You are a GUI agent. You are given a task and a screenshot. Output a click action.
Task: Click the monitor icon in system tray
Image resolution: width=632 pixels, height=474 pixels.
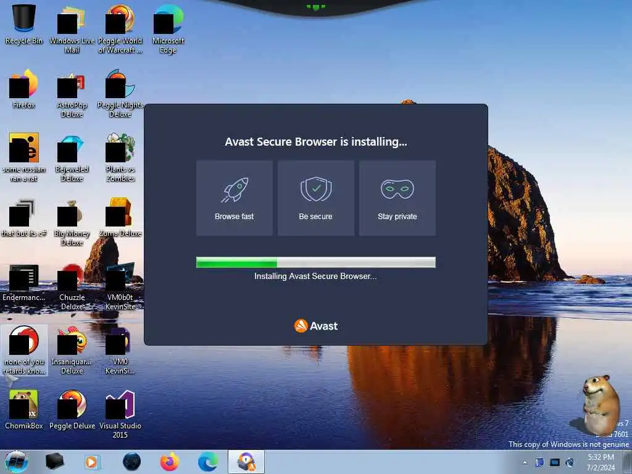pyautogui.click(x=555, y=462)
